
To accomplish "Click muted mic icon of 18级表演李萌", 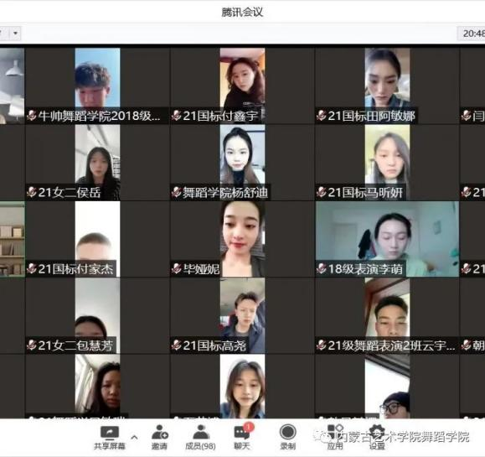I will (322, 269).
